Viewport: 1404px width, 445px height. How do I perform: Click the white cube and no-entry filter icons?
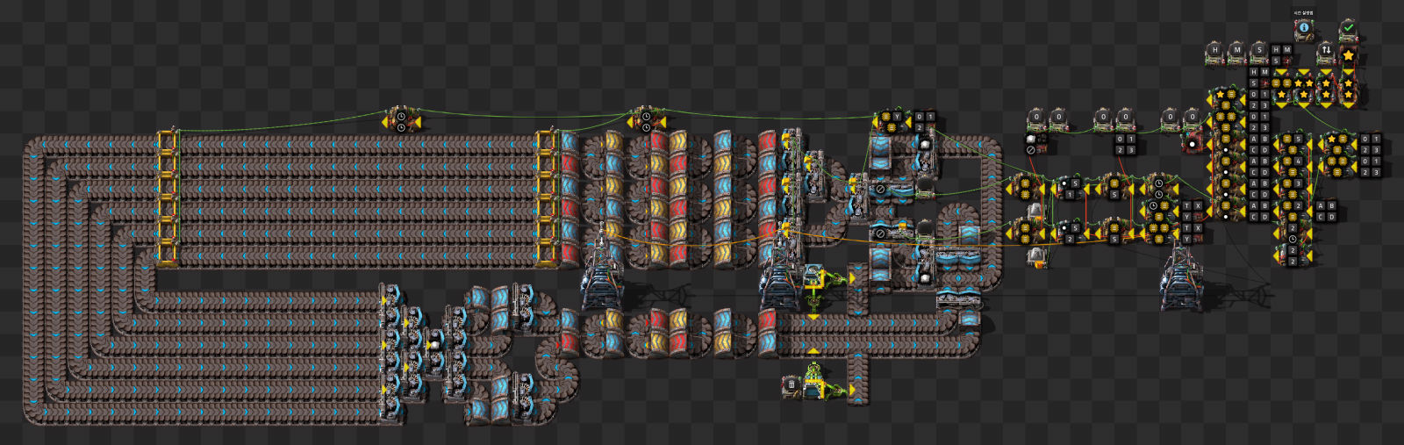pos(1036,144)
